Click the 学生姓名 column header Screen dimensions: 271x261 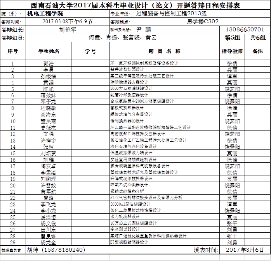(49, 51)
